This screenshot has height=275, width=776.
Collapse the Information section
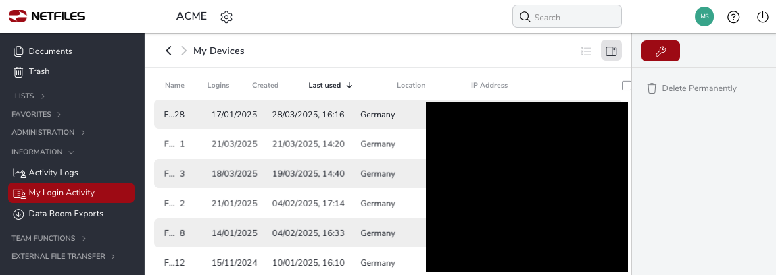(x=43, y=152)
